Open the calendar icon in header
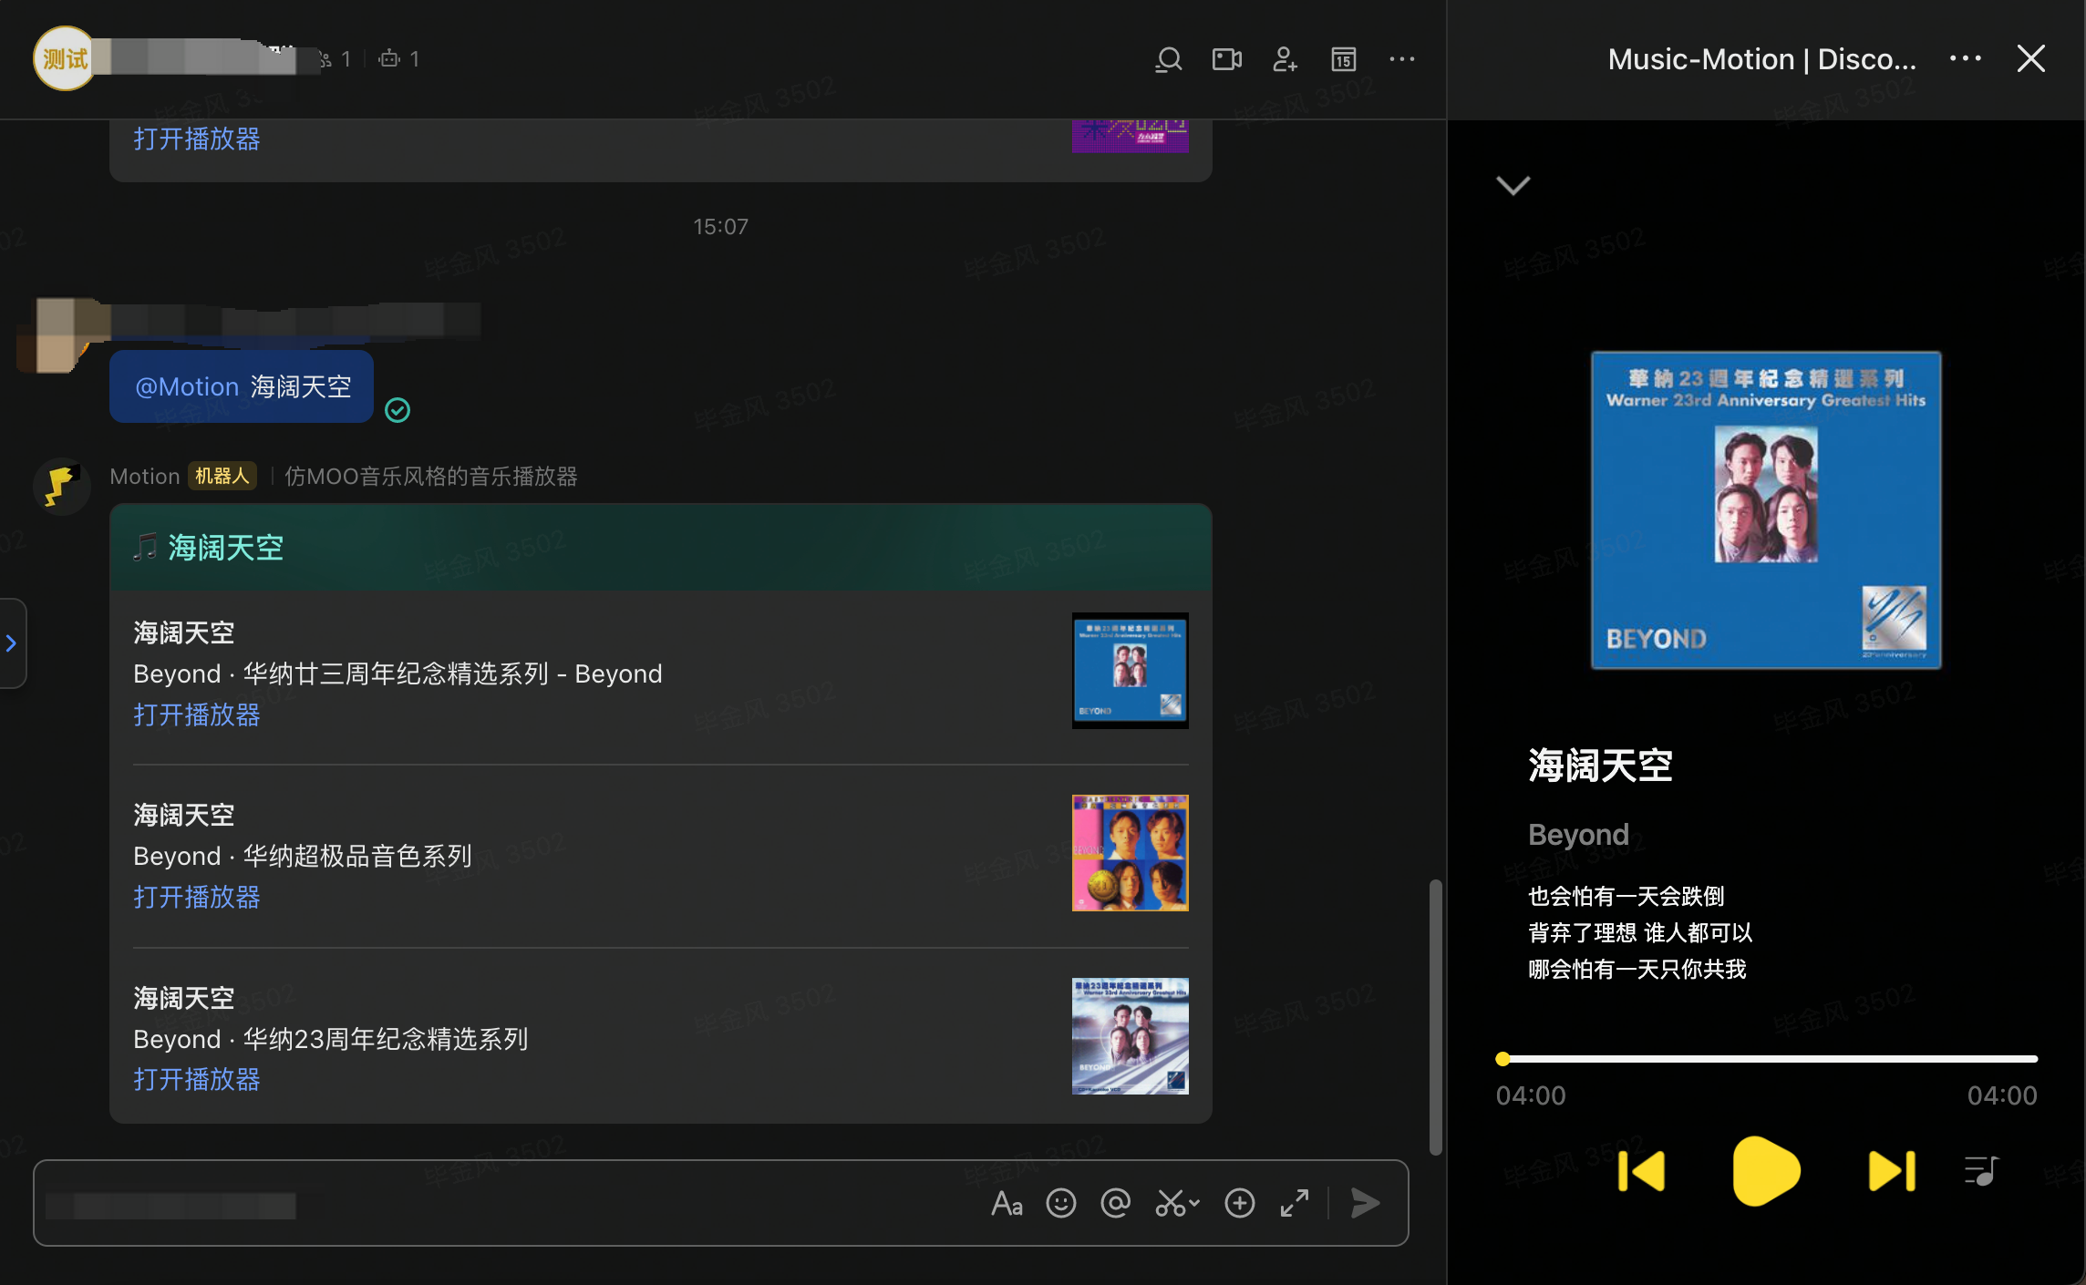 tap(1343, 60)
